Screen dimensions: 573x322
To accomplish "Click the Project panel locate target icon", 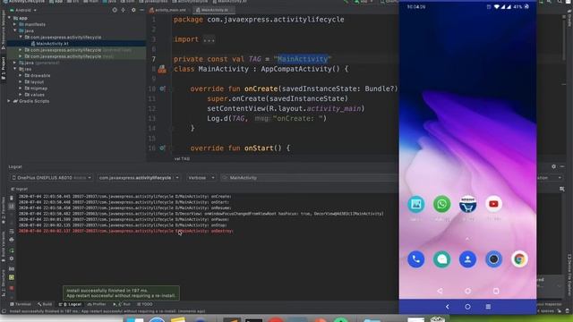I will [x=115, y=10].
